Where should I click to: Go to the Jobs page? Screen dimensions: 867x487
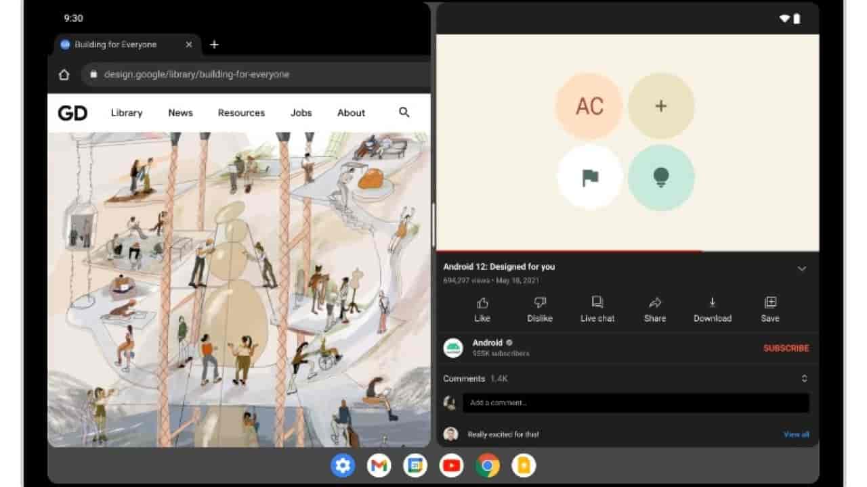[301, 113]
